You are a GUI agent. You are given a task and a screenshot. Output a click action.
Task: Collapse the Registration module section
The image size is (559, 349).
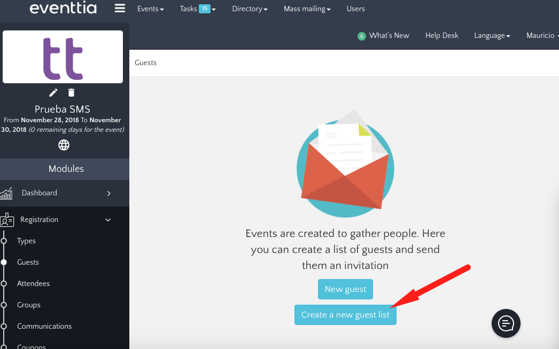(108, 220)
